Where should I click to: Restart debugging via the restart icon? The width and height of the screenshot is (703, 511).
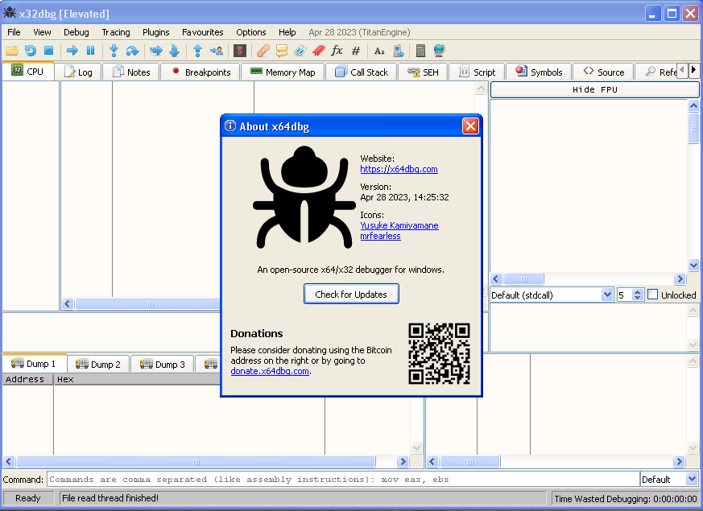tap(31, 50)
